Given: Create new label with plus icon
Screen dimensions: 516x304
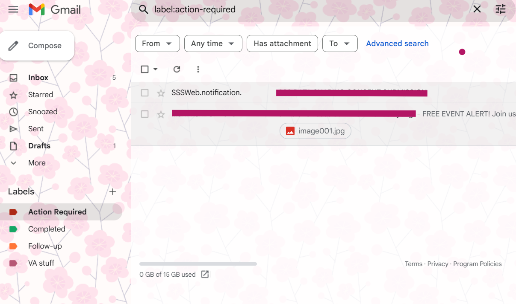Looking at the screenshot, I should click(x=113, y=191).
